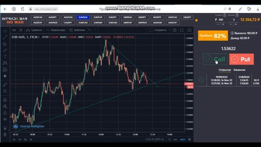Select the highlighted EUR/AUD pair
Screen dimensions: 261x147
click(x=83, y=17)
